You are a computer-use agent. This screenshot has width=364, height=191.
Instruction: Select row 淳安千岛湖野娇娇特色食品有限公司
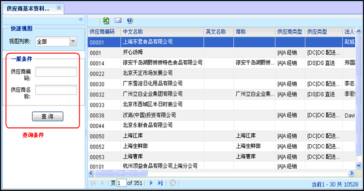[221, 63]
